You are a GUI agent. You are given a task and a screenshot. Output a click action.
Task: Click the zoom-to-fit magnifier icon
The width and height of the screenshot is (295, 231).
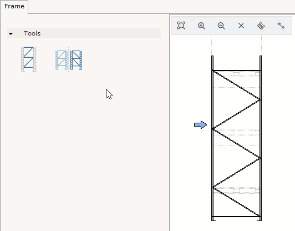tap(181, 26)
